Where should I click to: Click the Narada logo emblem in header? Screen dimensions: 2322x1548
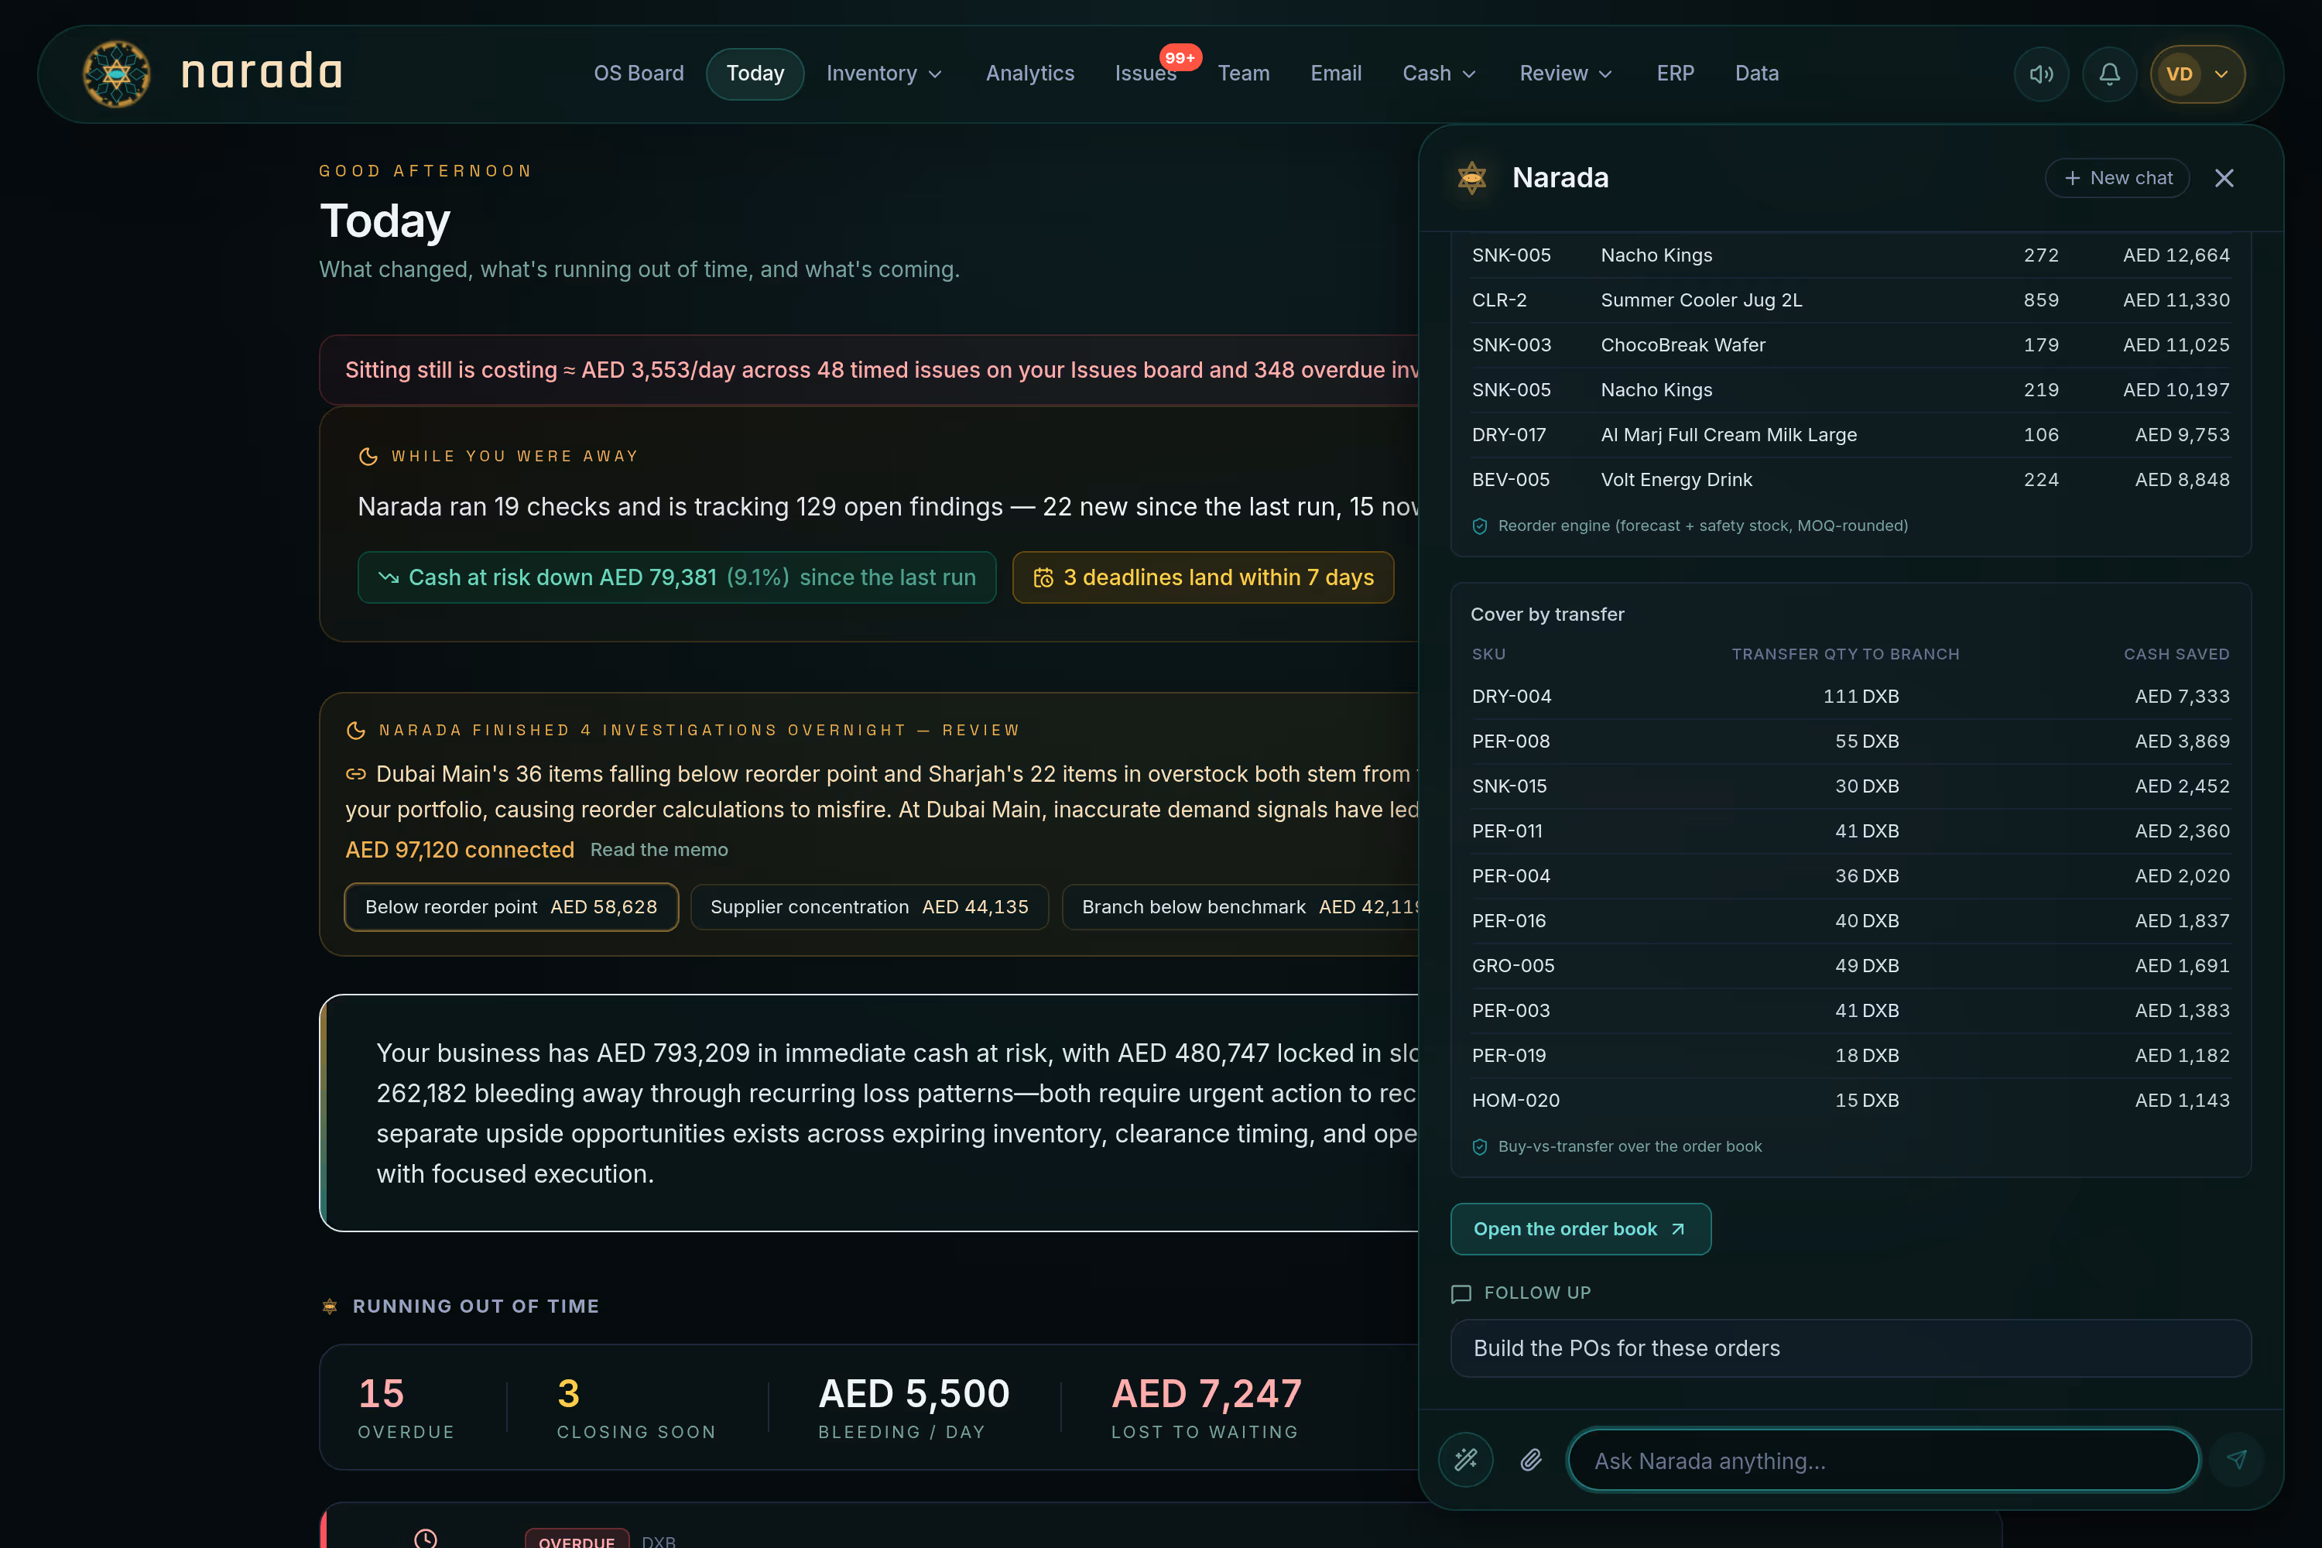tap(117, 73)
